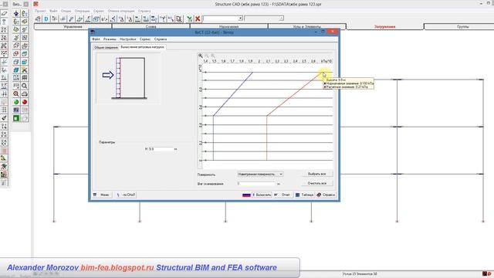
Task: Open the Настройки menu in wind dialog
Action: tap(127, 39)
